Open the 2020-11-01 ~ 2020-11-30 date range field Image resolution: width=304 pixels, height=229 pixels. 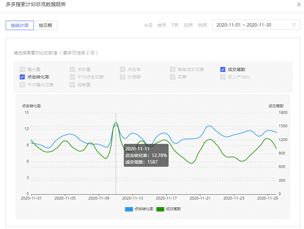256,25
